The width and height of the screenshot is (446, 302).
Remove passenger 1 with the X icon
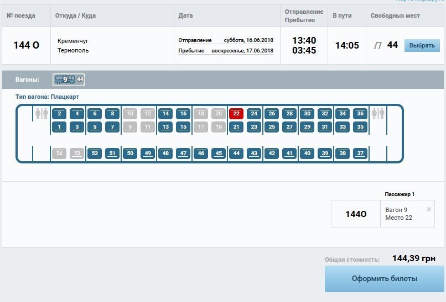coord(429,209)
